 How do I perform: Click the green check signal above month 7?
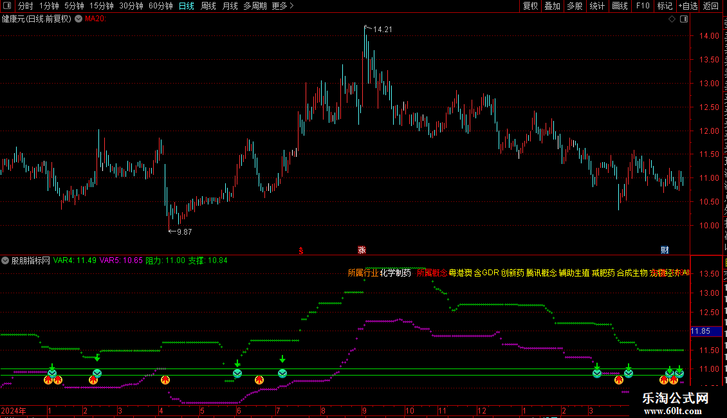(x=282, y=374)
